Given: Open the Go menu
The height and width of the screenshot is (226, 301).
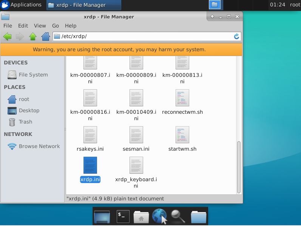Looking at the screenshot, I should 56,26.
